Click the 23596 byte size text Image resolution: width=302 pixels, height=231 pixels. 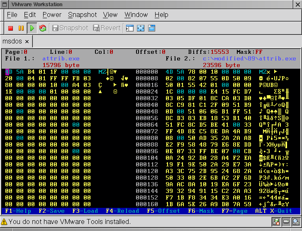[221, 65]
